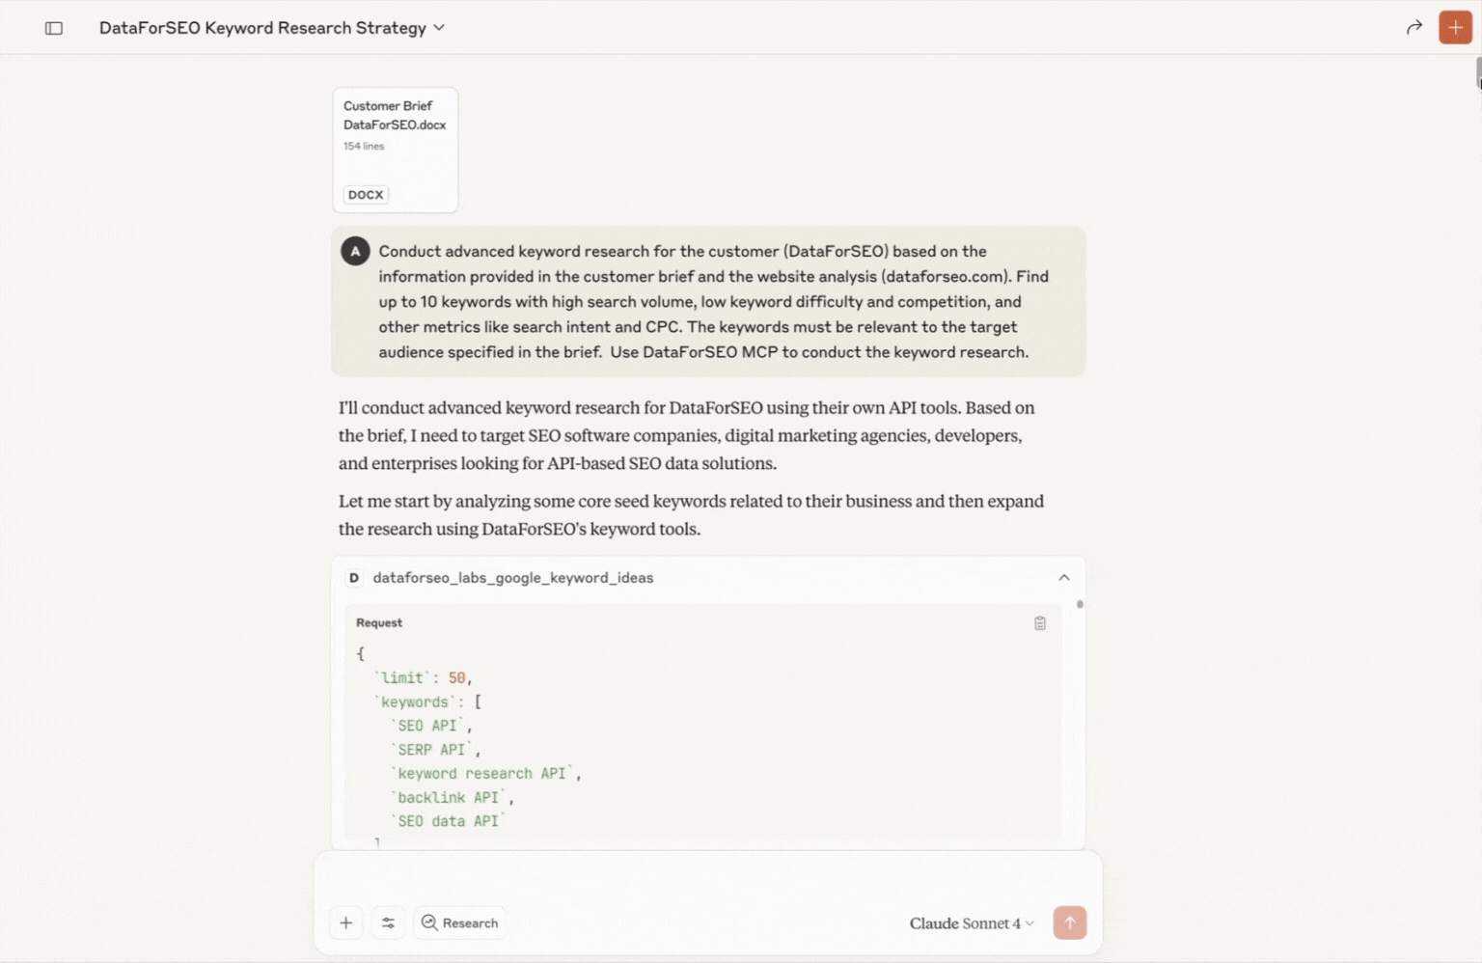The width and height of the screenshot is (1482, 963).
Task: Click the tool block inner scrollbar
Action: pyautogui.click(x=1080, y=605)
